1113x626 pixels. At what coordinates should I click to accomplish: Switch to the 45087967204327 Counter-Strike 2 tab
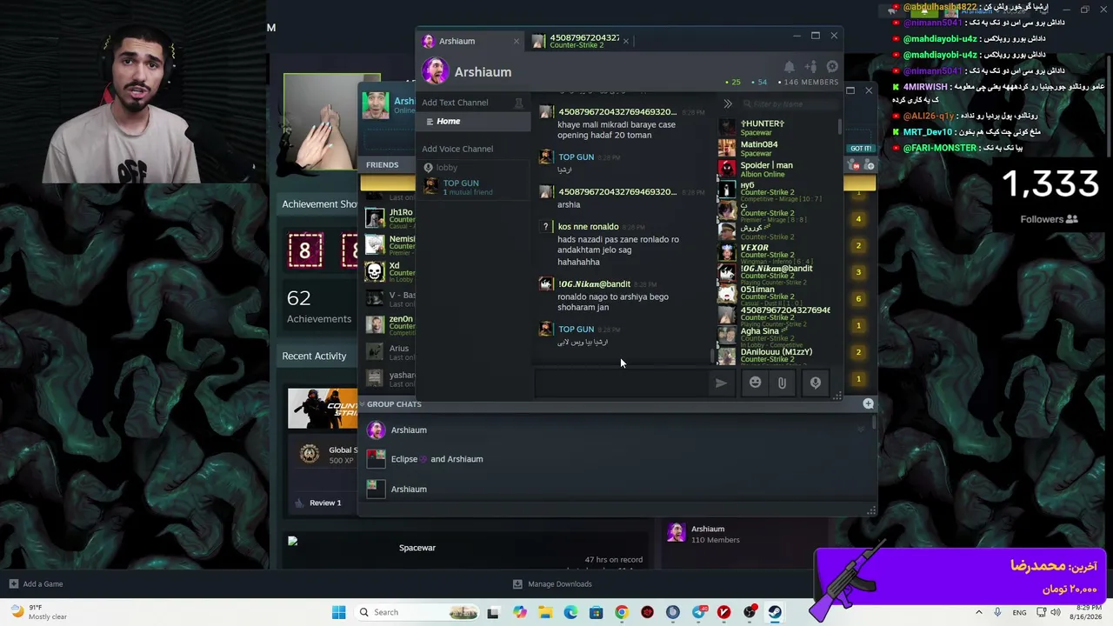582,41
